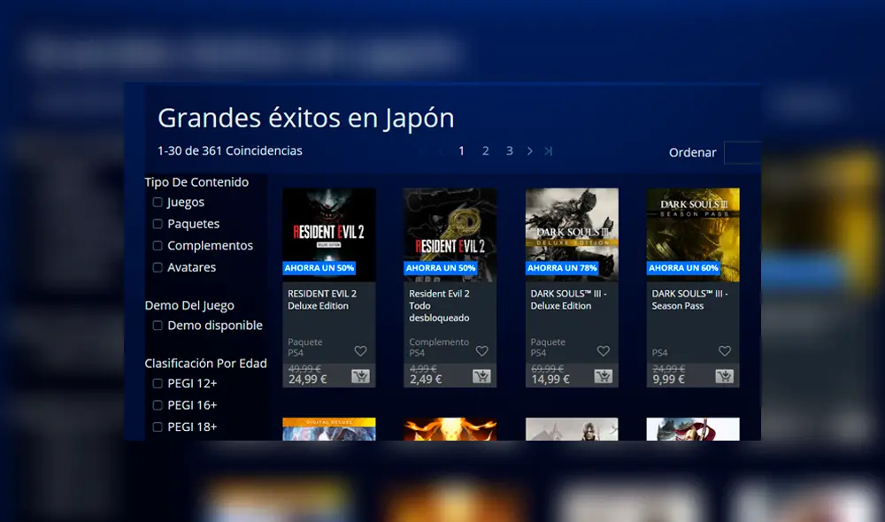Screen dimensions: 885x522
Task: Check the Avatares checkbox
Action: 158,267
